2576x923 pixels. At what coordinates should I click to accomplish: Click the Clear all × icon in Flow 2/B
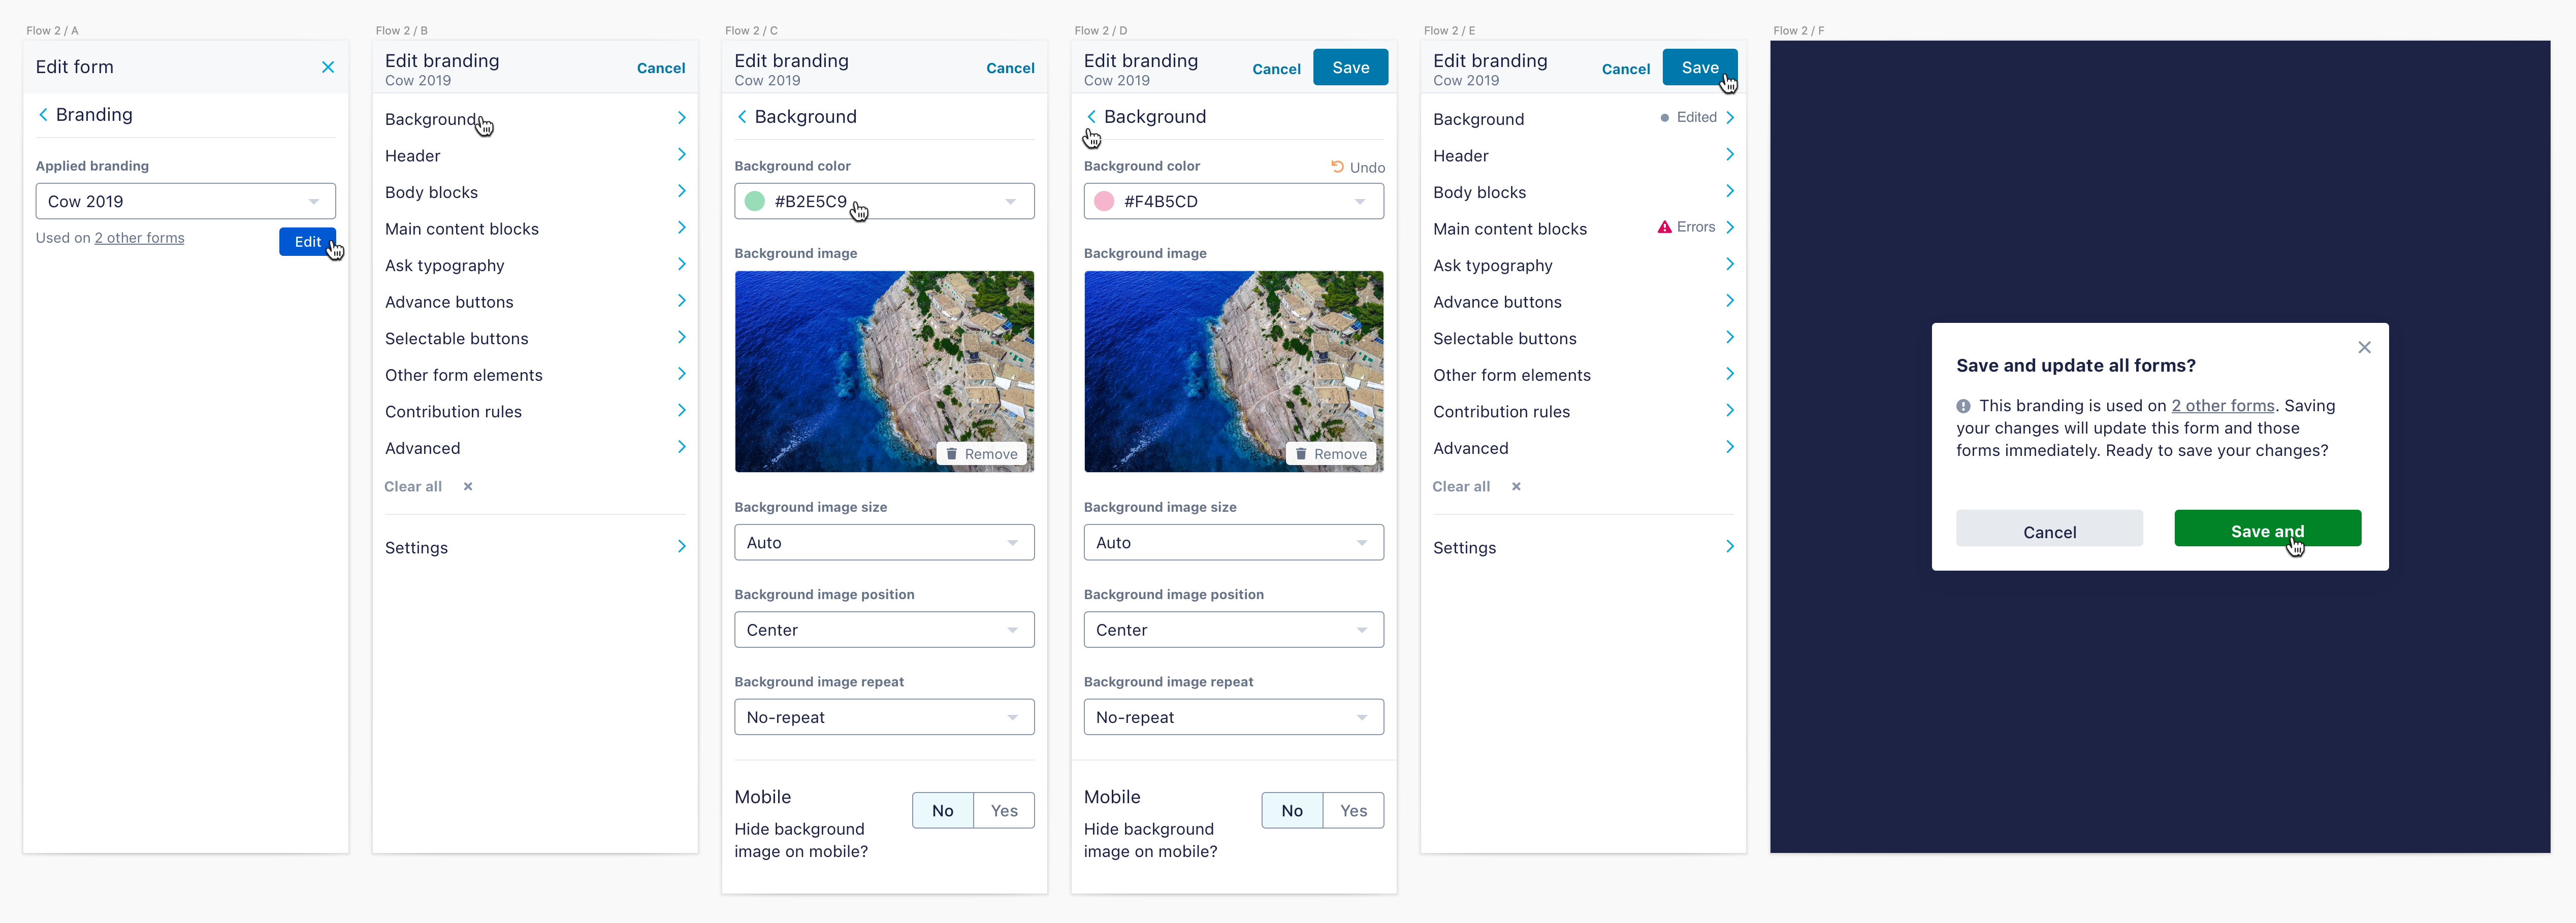click(468, 487)
